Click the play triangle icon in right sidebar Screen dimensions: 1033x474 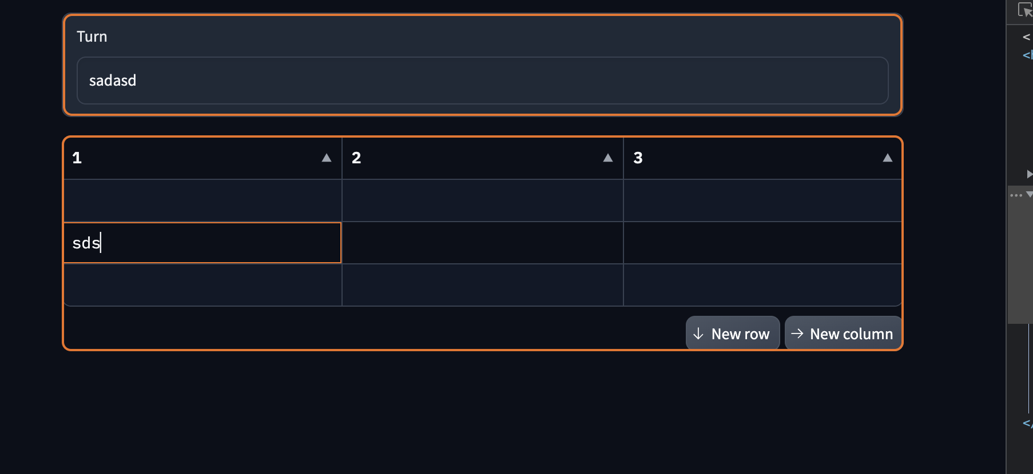(x=1030, y=174)
